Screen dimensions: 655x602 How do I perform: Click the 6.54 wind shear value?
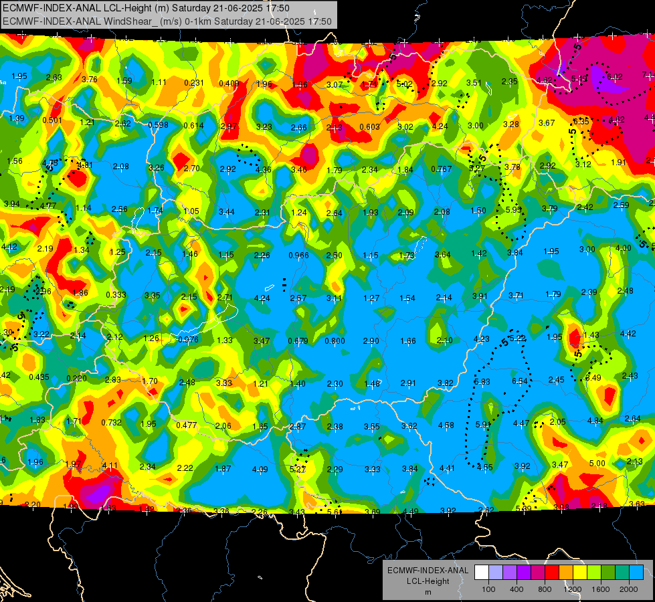[x=520, y=381]
